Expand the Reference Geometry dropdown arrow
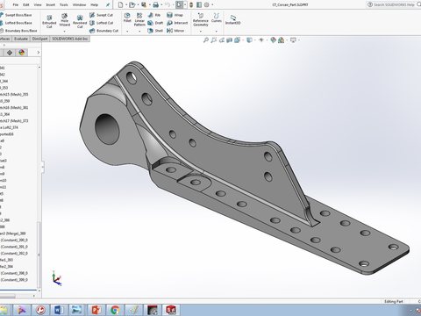Viewport: 421px width, 316px height. click(x=201, y=31)
